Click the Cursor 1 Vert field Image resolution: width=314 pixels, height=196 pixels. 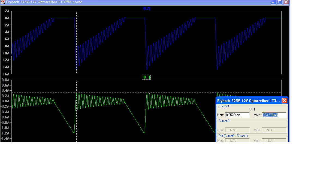tap(274, 115)
